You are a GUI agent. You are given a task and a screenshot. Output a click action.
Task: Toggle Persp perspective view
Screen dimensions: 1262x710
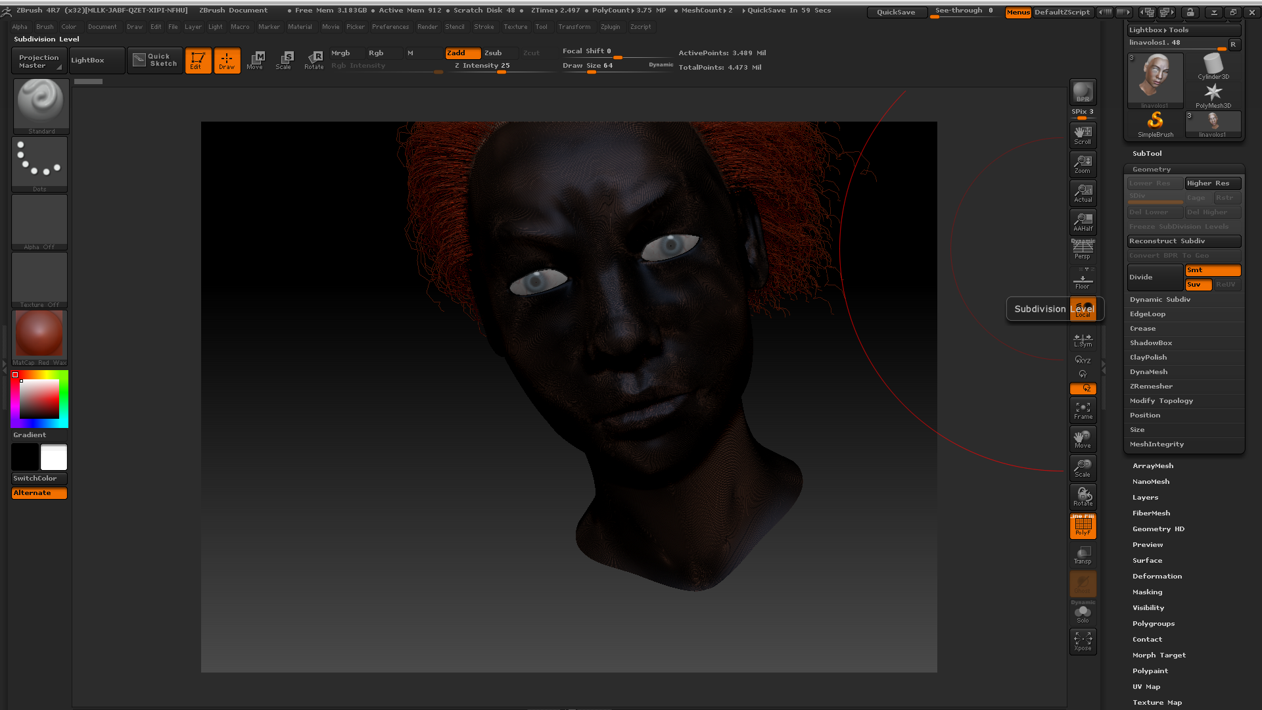point(1083,250)
